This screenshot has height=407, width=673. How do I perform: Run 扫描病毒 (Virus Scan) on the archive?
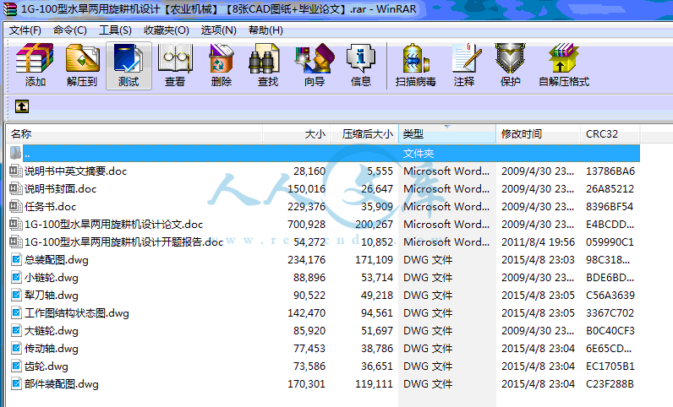[415, 65]
